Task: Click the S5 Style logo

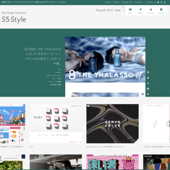Action: click(14, 19)
